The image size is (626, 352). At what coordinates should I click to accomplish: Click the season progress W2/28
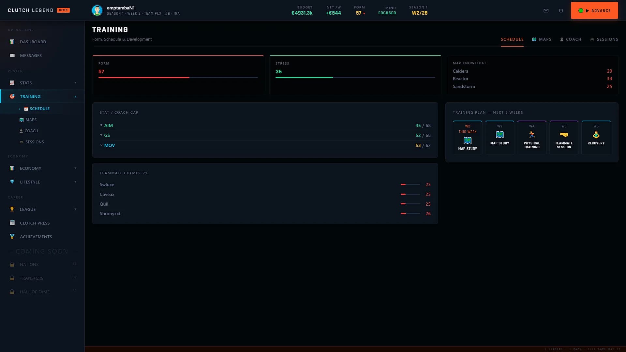pyautogui.click(x=420, y=13)
